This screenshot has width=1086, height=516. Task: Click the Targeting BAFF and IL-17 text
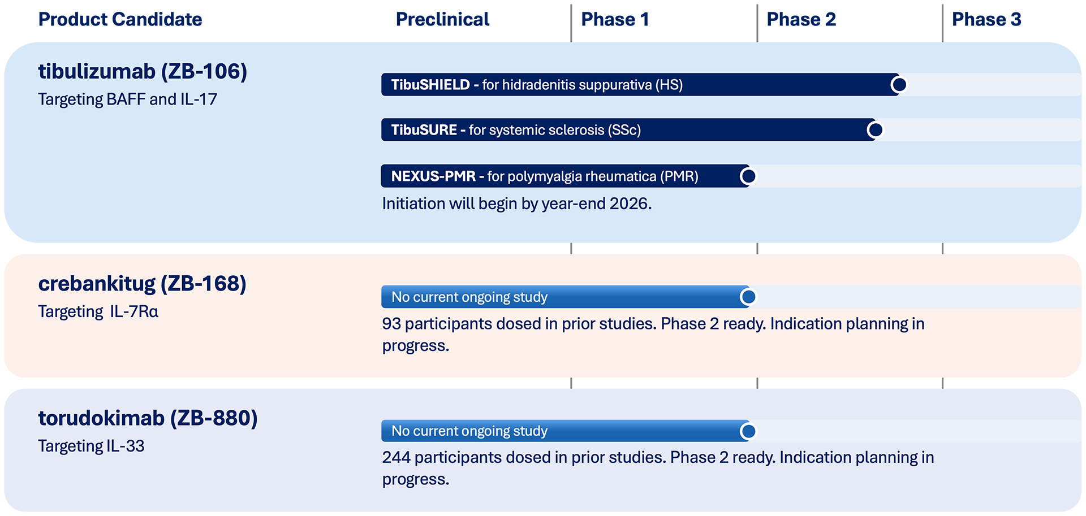(x=127, y=99)
